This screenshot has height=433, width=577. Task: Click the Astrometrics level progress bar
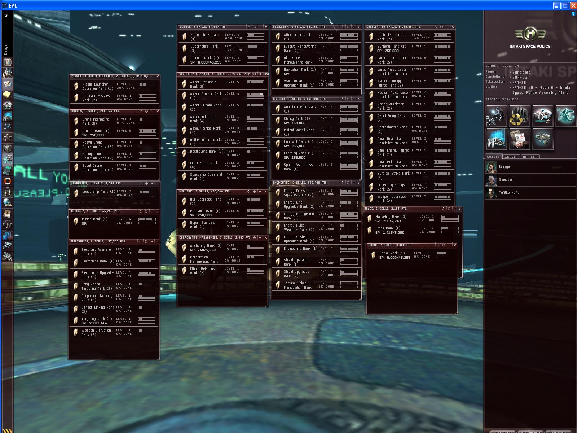(x=255, y=35)
